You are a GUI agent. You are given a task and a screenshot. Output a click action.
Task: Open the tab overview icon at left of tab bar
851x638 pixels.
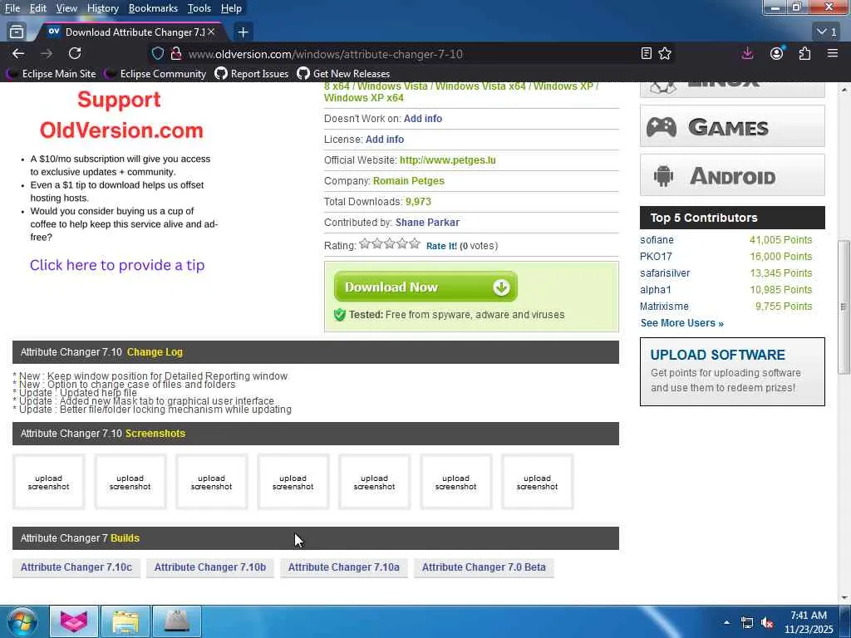click(17, 32)
